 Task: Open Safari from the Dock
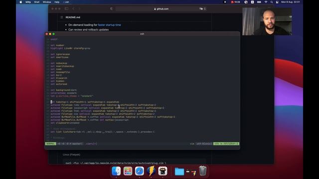140,171
